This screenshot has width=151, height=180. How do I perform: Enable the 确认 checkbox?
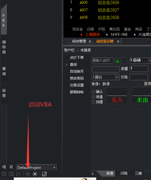[x=93, y=92]
